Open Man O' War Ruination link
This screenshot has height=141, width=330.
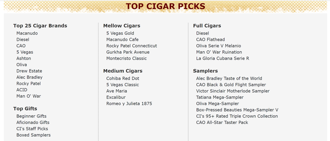pyautogui.click(x=219, y=52)
